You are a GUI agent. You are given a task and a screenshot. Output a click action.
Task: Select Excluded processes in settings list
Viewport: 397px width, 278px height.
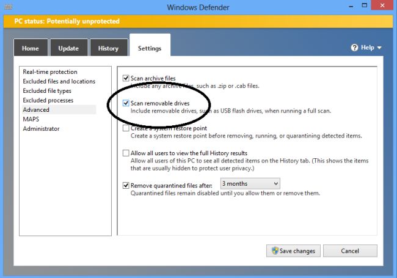coord(48,100)
